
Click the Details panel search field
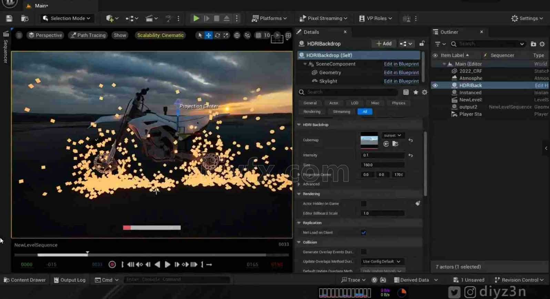click(348, 92)
